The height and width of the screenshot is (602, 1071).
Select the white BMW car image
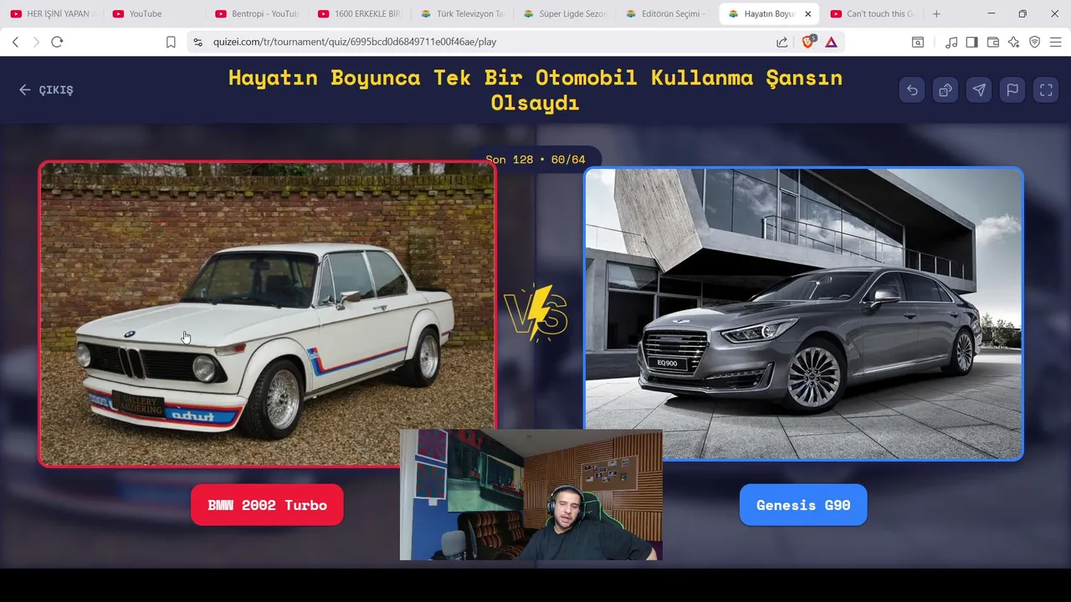[267, 314]
